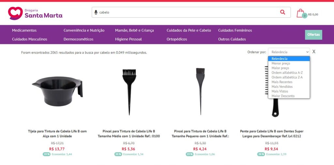The height and width of the screenshot is (165, 334).
Task: Open the shopping bag cart icon
Action: tap(300, 13)
